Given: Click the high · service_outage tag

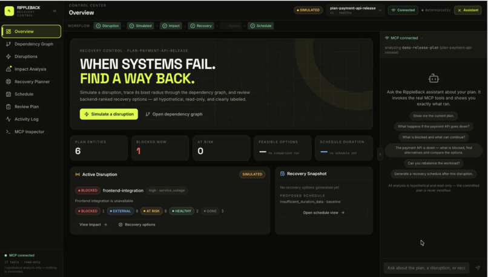Looking at the screenshot, I should (167, 191).
